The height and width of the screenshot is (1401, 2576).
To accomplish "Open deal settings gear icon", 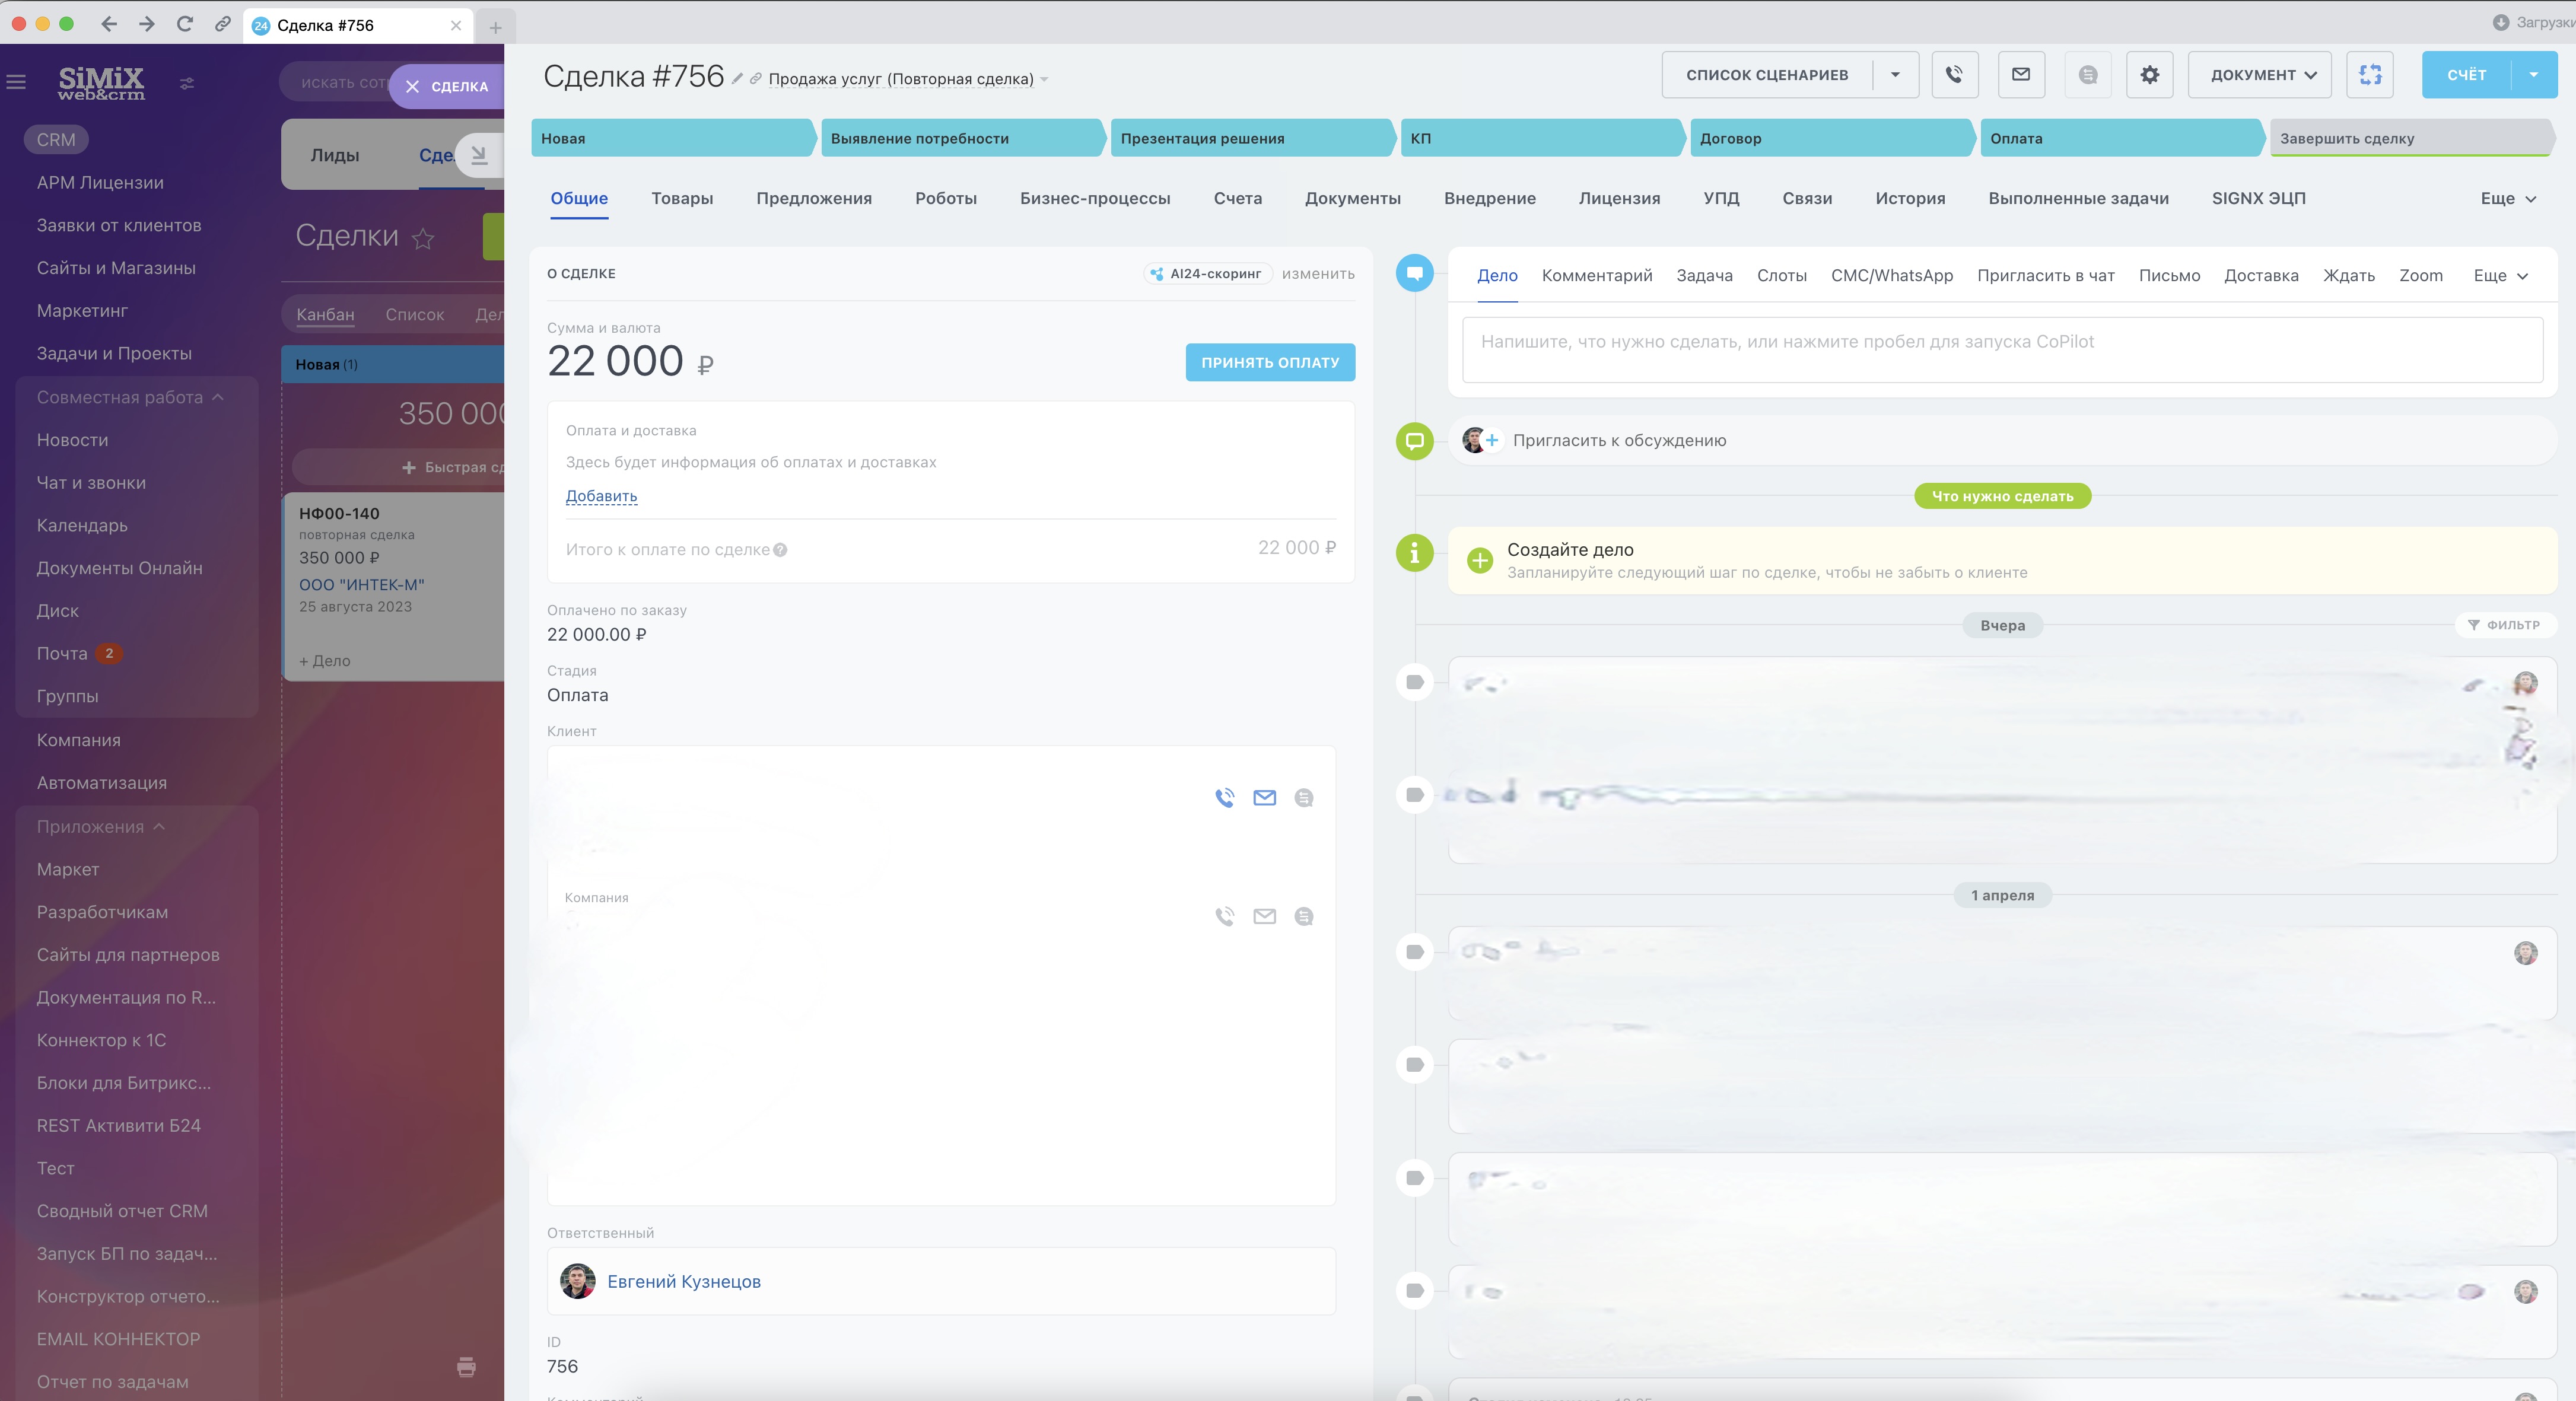I will point(2149,74).
